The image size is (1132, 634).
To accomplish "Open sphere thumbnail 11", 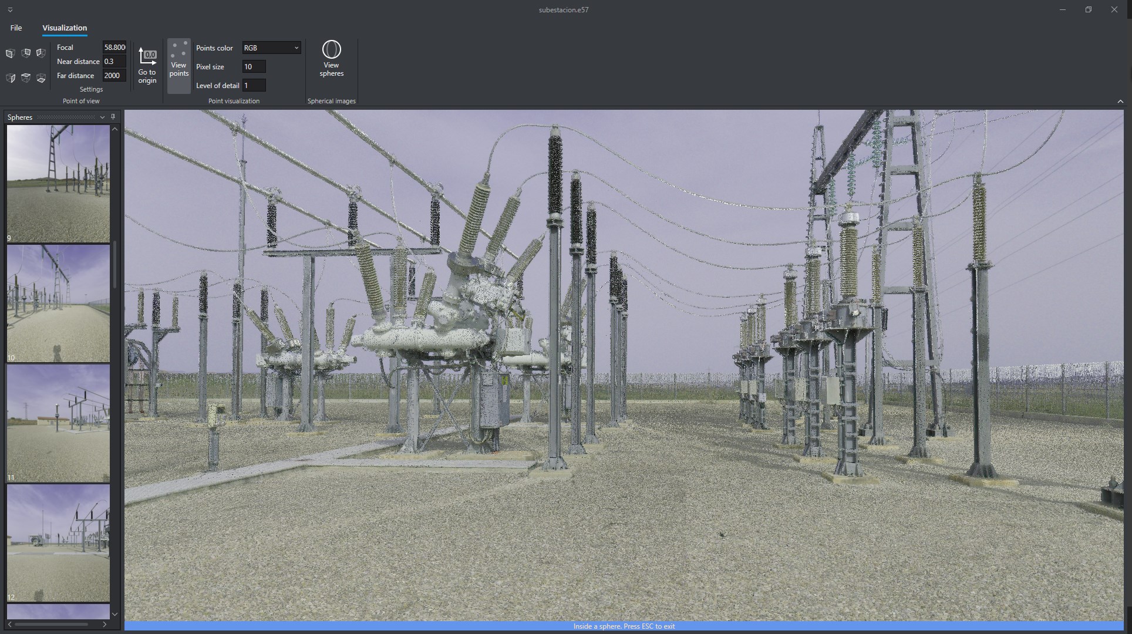I will tap(58, 423).
